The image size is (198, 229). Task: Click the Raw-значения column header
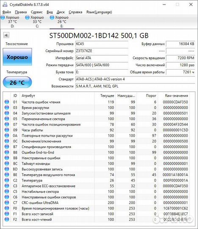174,96
